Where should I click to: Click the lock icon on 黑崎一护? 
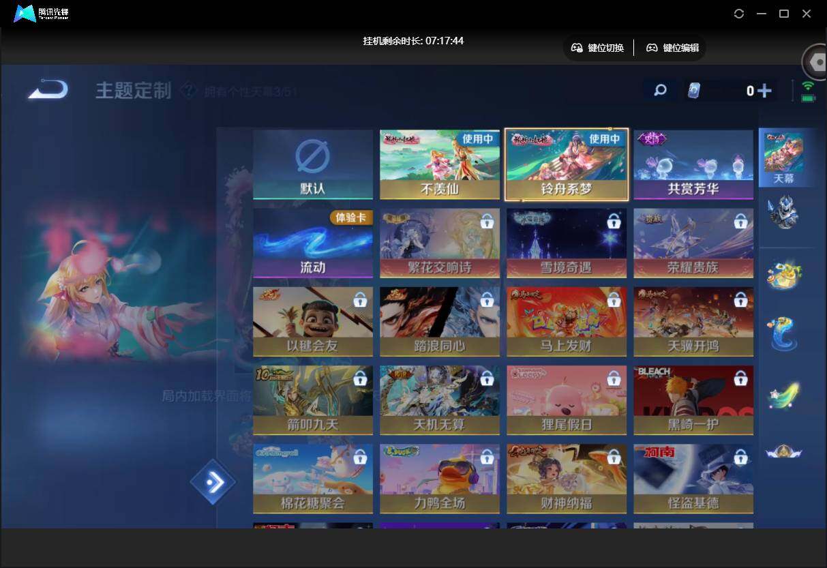click(740, 378)
